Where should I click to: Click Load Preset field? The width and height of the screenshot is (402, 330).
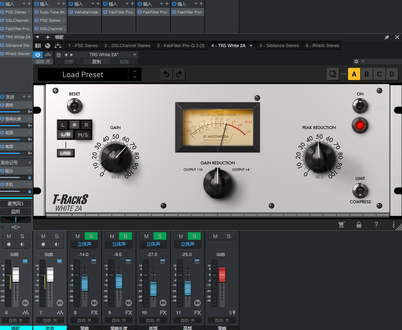(x=83, y=74)
